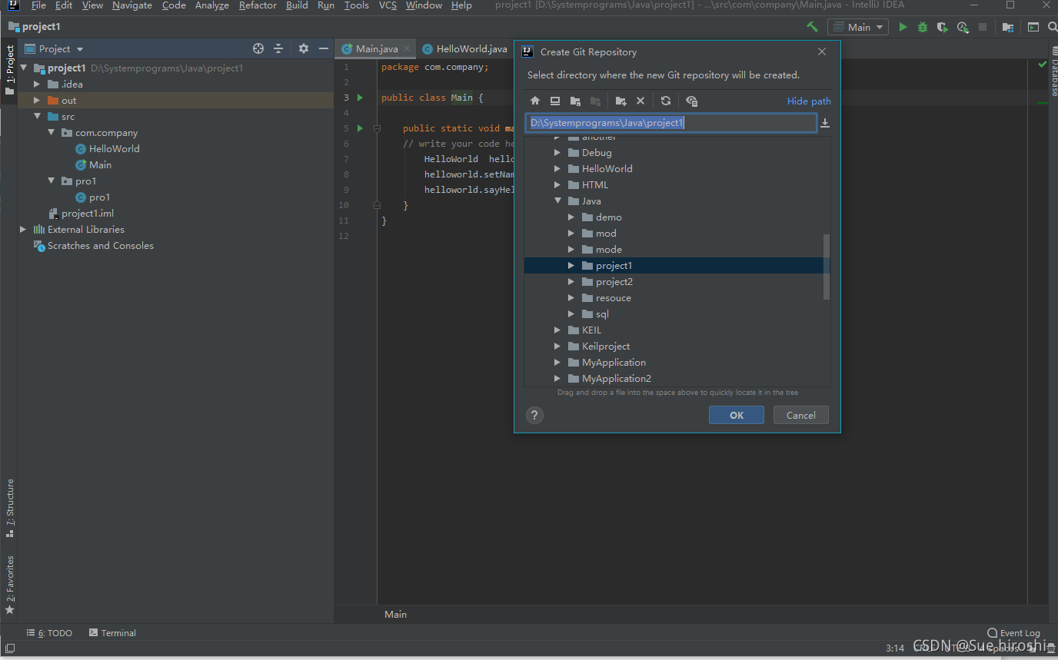
Task: Select HelloWorld class in Project tree
Action: [x=114, y=149]
